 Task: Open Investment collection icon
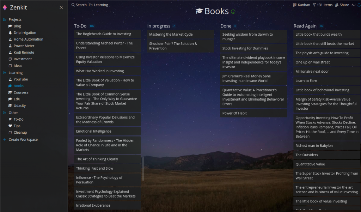tap(10, 59)
